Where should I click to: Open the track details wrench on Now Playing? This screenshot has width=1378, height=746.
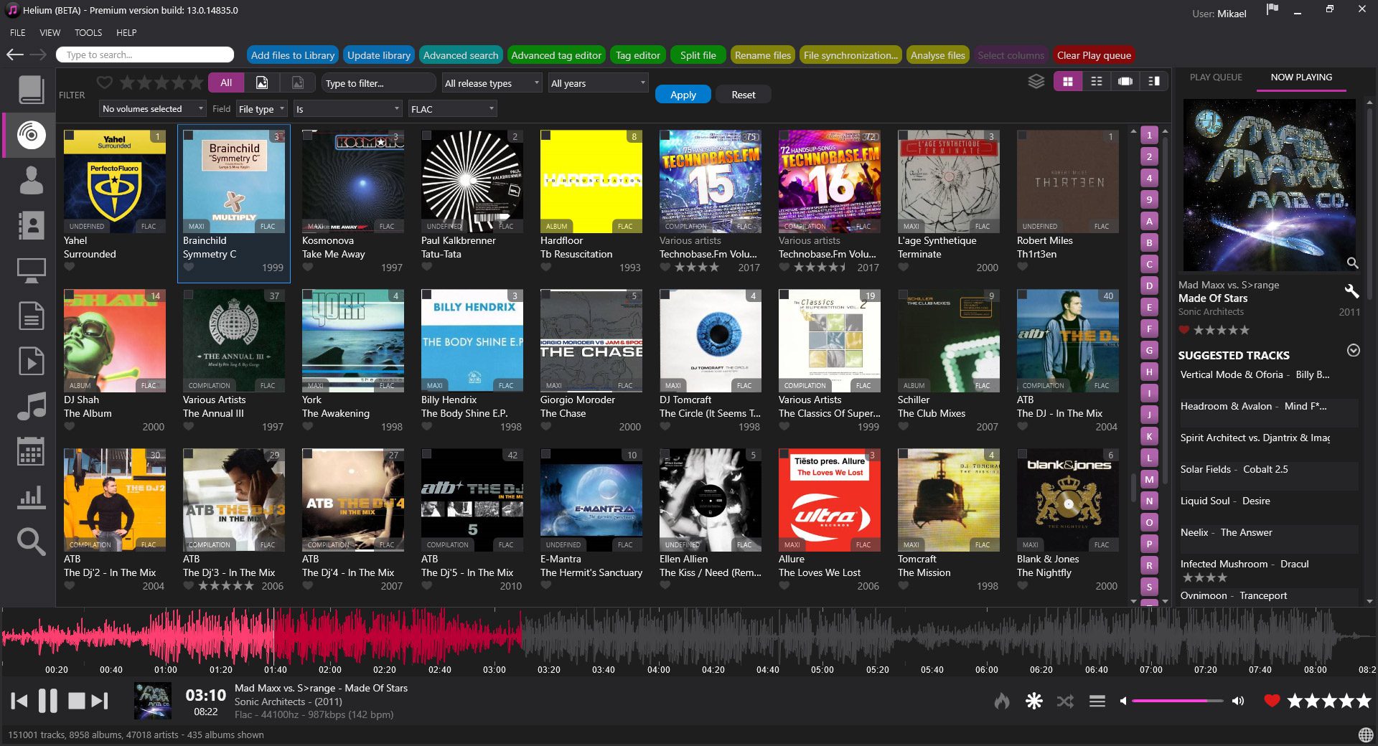(x=1352, y=292)
